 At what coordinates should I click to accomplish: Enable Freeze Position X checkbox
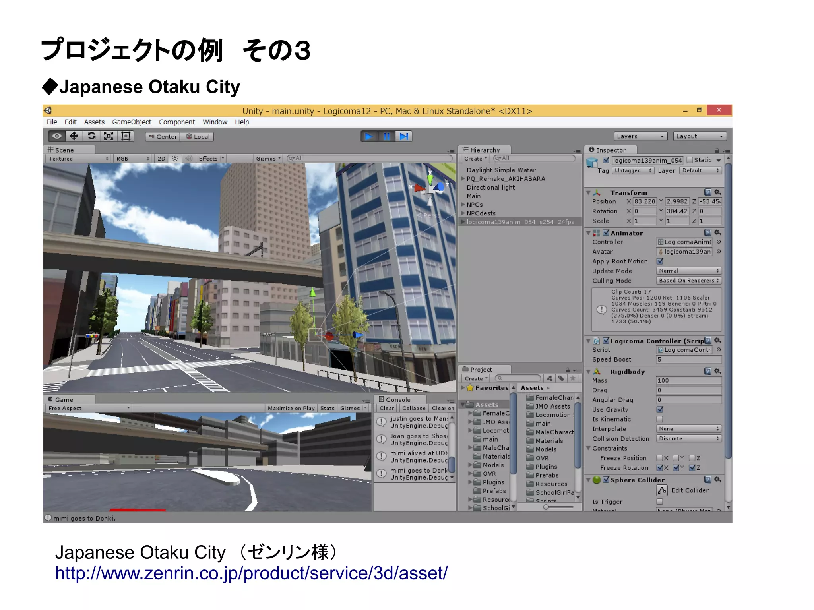(x=660, y=458)
